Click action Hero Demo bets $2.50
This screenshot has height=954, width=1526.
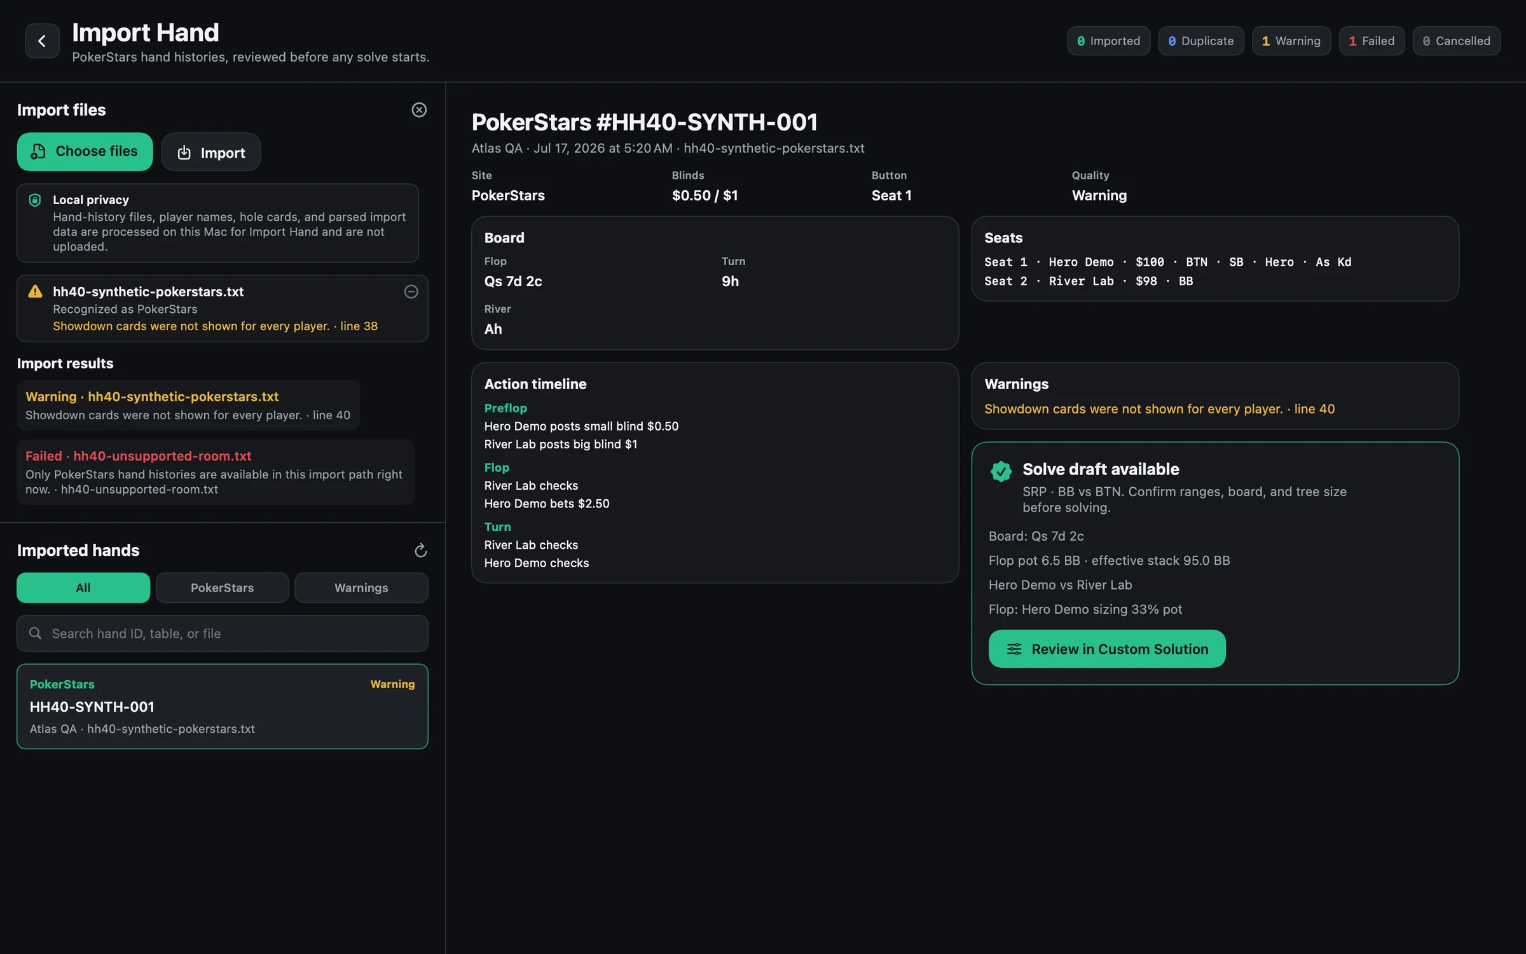tap(547, 504)
